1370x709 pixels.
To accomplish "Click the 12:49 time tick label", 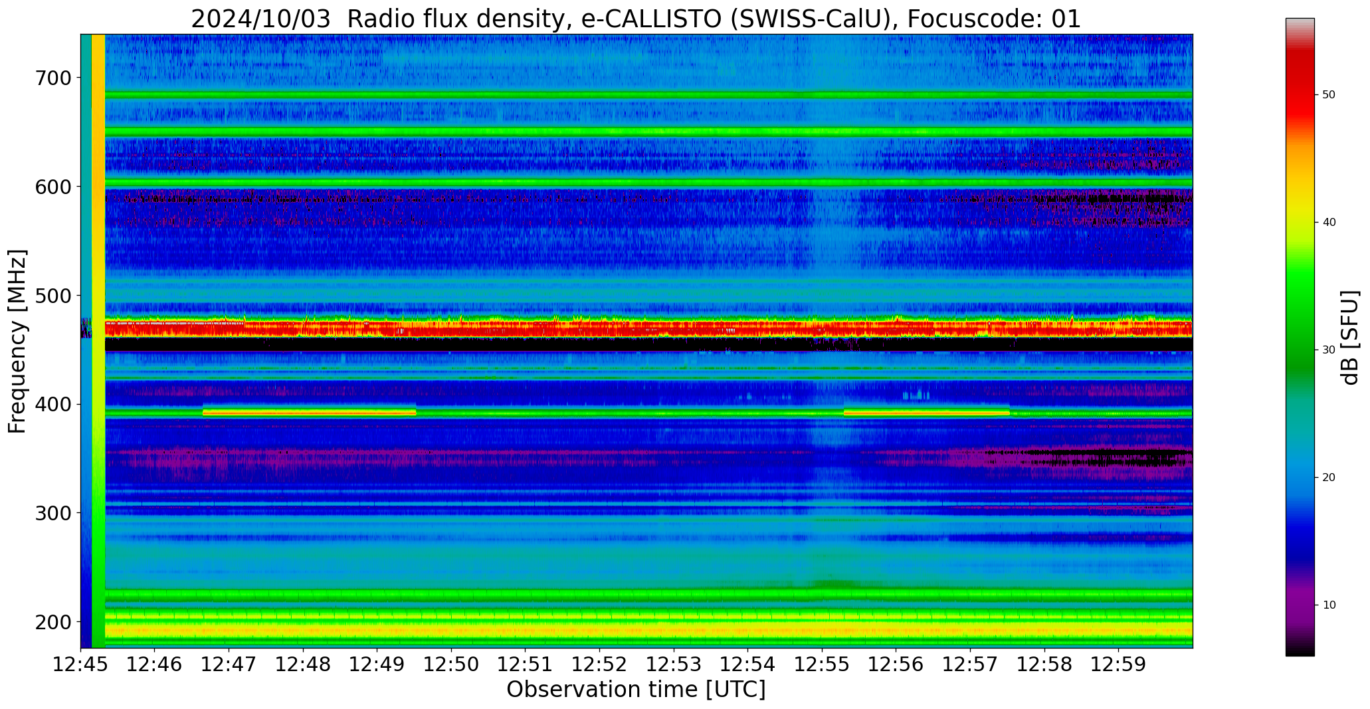I will 377,664.
